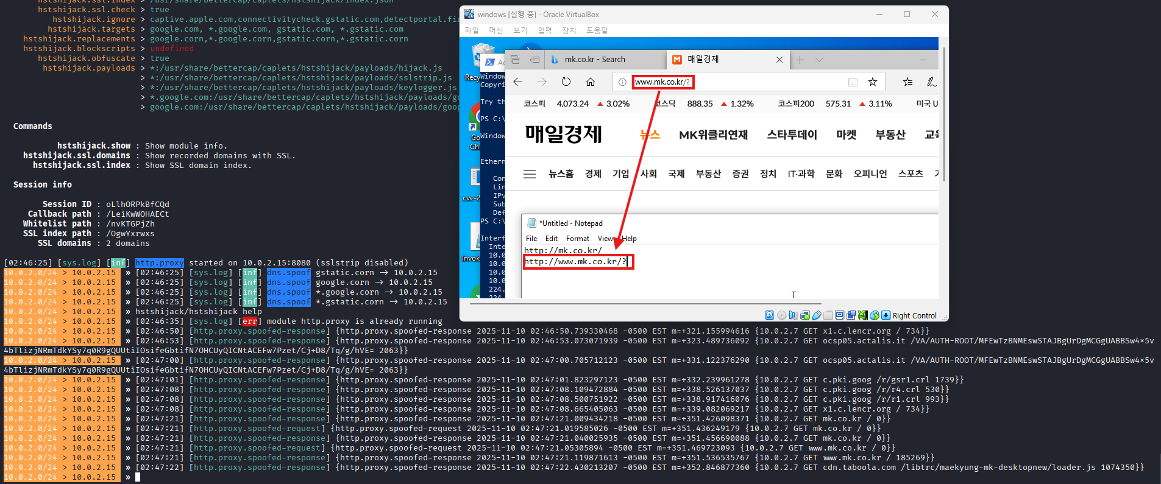Click VirtualBox CPU status icon
The image size is (1161, 484).
coord(862,315)
